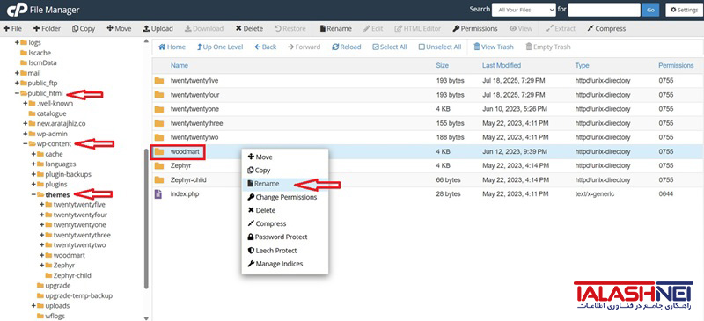Go to Home directory
The height and width of the screenshot is (321, 704).
(x=172, y=47)
